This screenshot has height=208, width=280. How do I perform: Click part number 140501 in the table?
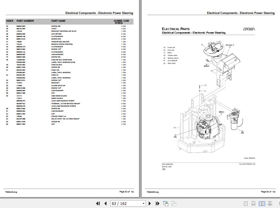click(19, 42)
